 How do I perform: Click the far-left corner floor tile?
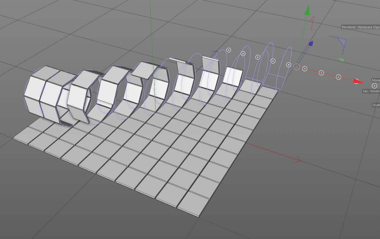pos(22,136)
